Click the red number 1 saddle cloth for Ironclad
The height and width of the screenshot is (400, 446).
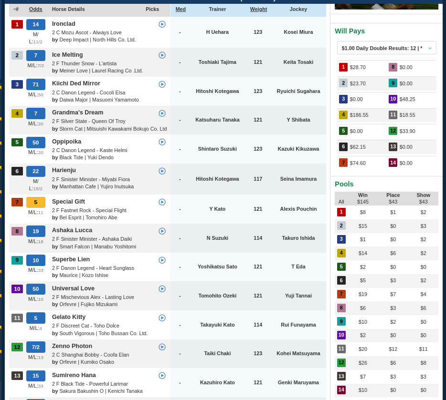[17, 24]
